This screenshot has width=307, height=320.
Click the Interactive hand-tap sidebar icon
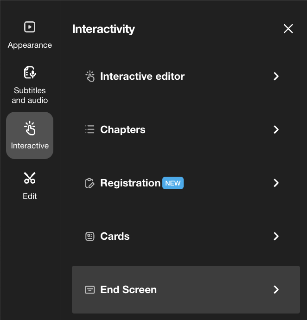coord(30,128)
